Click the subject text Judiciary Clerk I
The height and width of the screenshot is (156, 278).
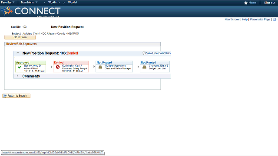tap(50, 34)
